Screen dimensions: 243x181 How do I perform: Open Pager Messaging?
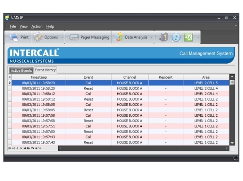pos(89,37)
